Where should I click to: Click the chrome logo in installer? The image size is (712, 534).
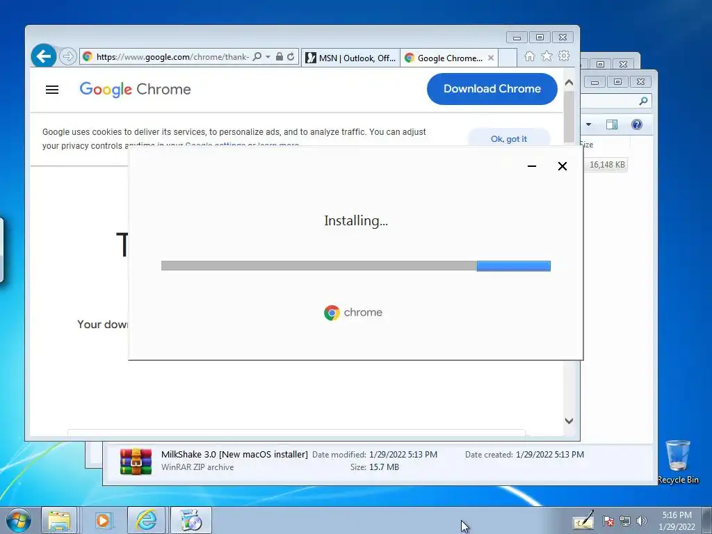[x=353, y=312]
